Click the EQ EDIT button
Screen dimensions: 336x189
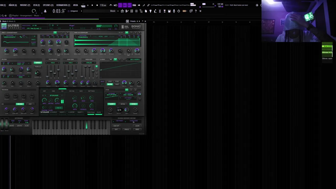coord(30,104)
